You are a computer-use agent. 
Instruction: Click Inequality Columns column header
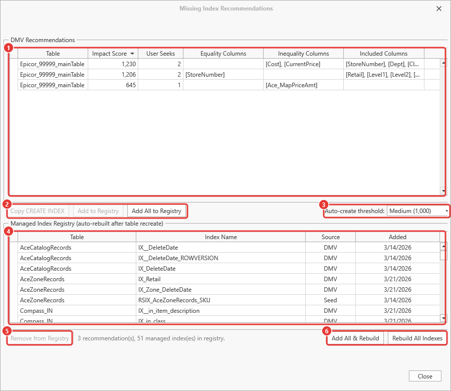coord(304,54)
